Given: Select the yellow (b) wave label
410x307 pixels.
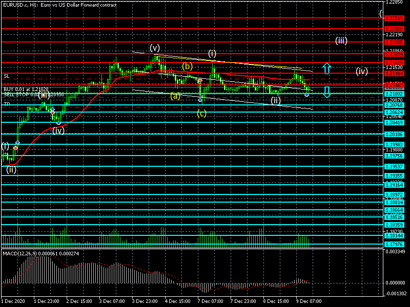Looking at the screenshot, I should coord(187,67).
